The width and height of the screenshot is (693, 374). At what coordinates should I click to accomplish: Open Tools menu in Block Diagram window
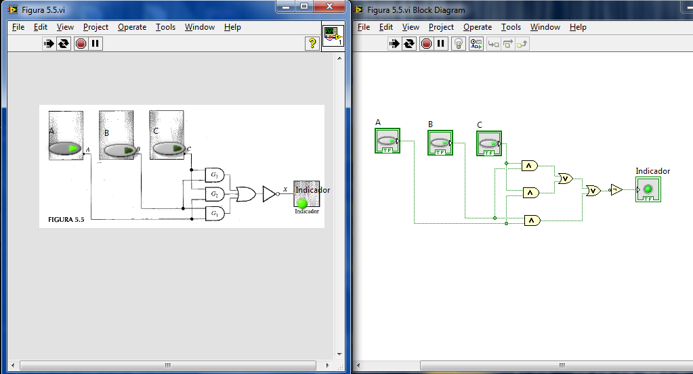click(x=511, y=27)
